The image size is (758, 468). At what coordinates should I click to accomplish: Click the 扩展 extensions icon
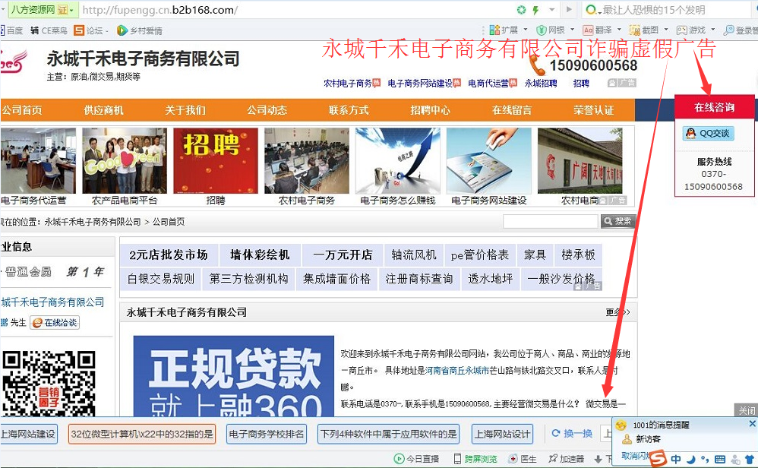pos(494,30)
